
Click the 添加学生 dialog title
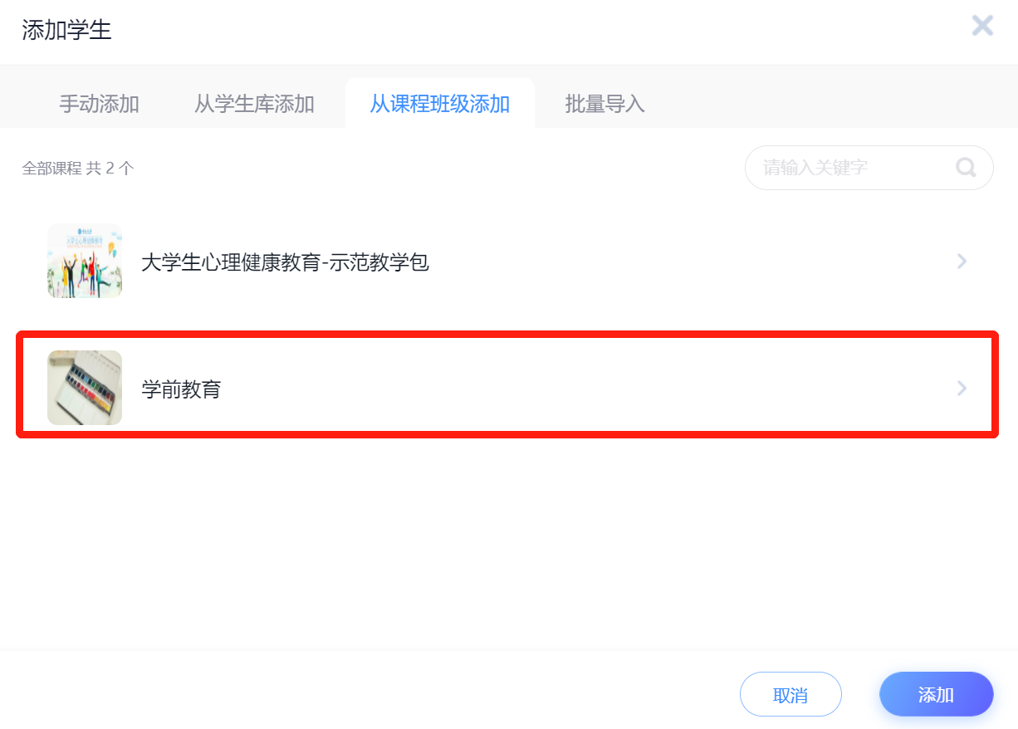(66, 31)
